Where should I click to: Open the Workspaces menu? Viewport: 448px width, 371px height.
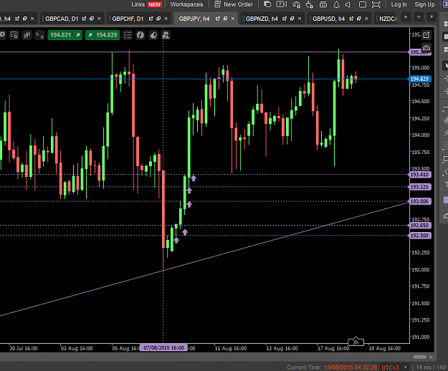[186, 4]
